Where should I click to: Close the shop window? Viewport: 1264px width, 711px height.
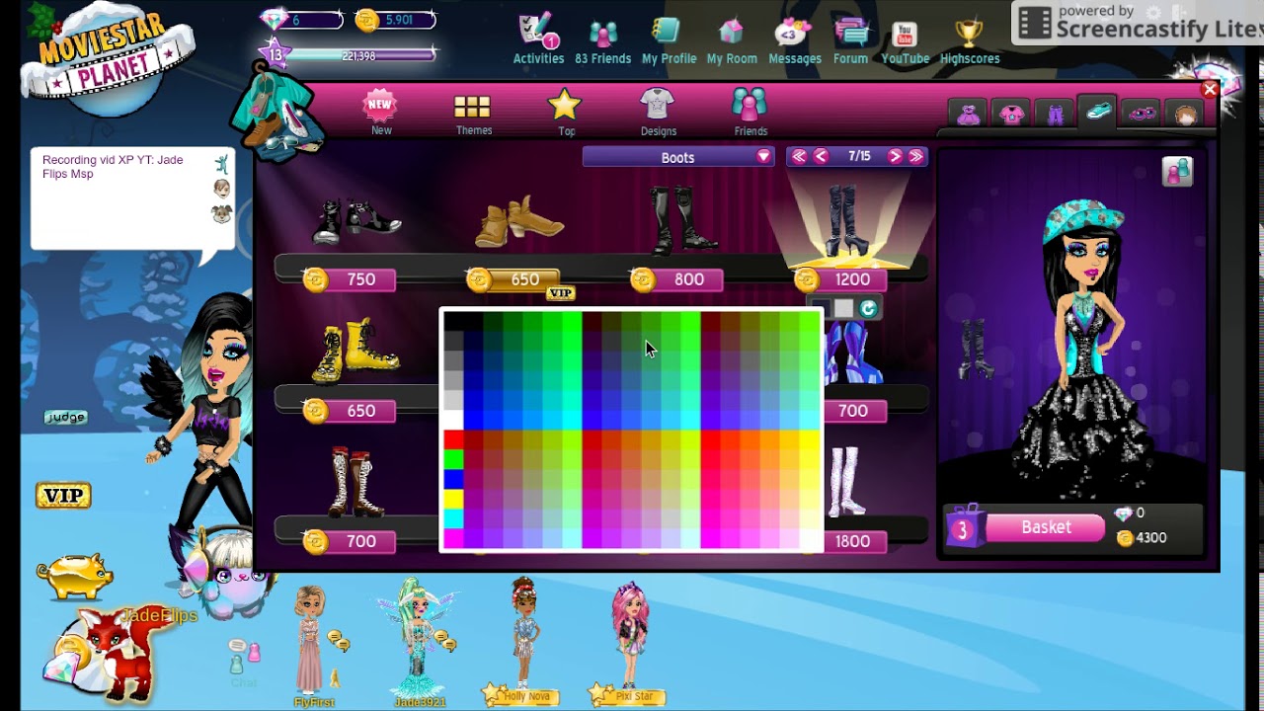tap(1210, 90)
